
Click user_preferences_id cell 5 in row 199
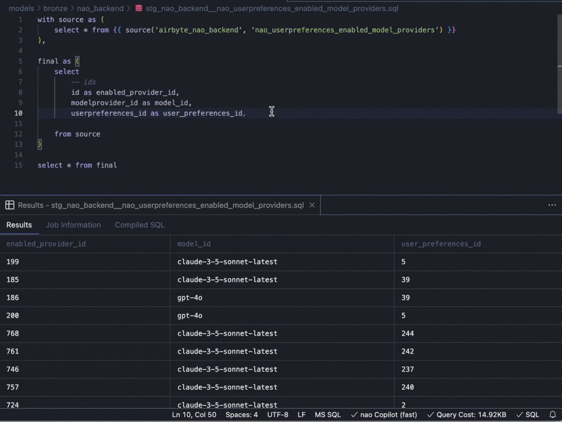(478, 262)
